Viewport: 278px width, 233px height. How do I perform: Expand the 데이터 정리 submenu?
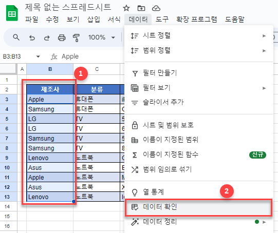pyautogui.click(x=198, y=222)
